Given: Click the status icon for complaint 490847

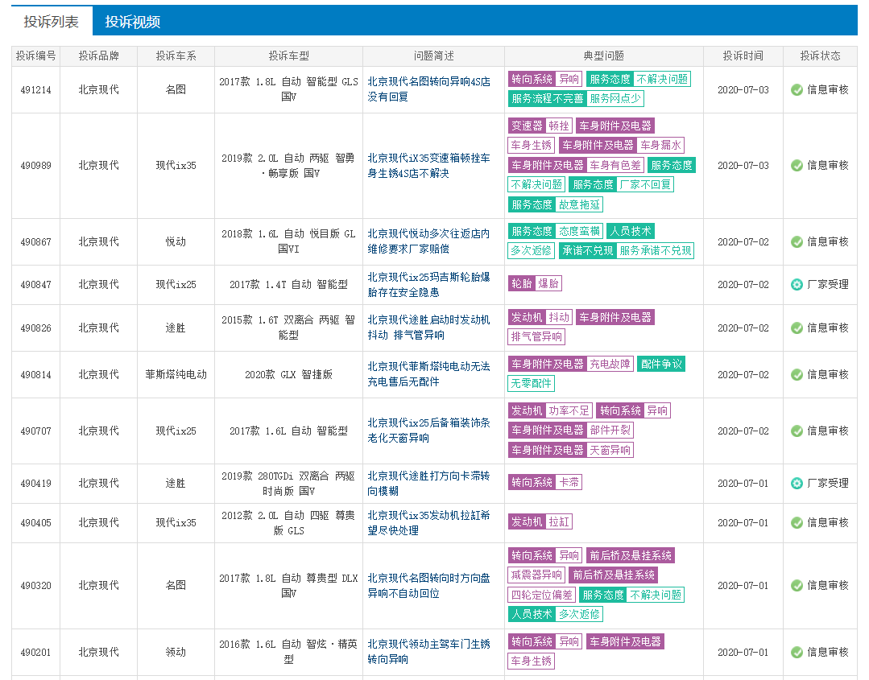Looking at the screenshot, I should [x=797, y=284].
